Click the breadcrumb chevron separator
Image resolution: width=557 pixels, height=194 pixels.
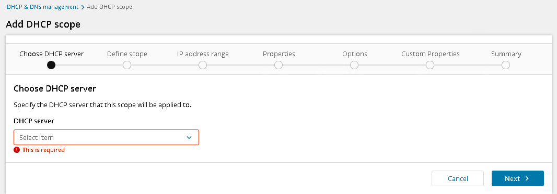coord(83,7)
